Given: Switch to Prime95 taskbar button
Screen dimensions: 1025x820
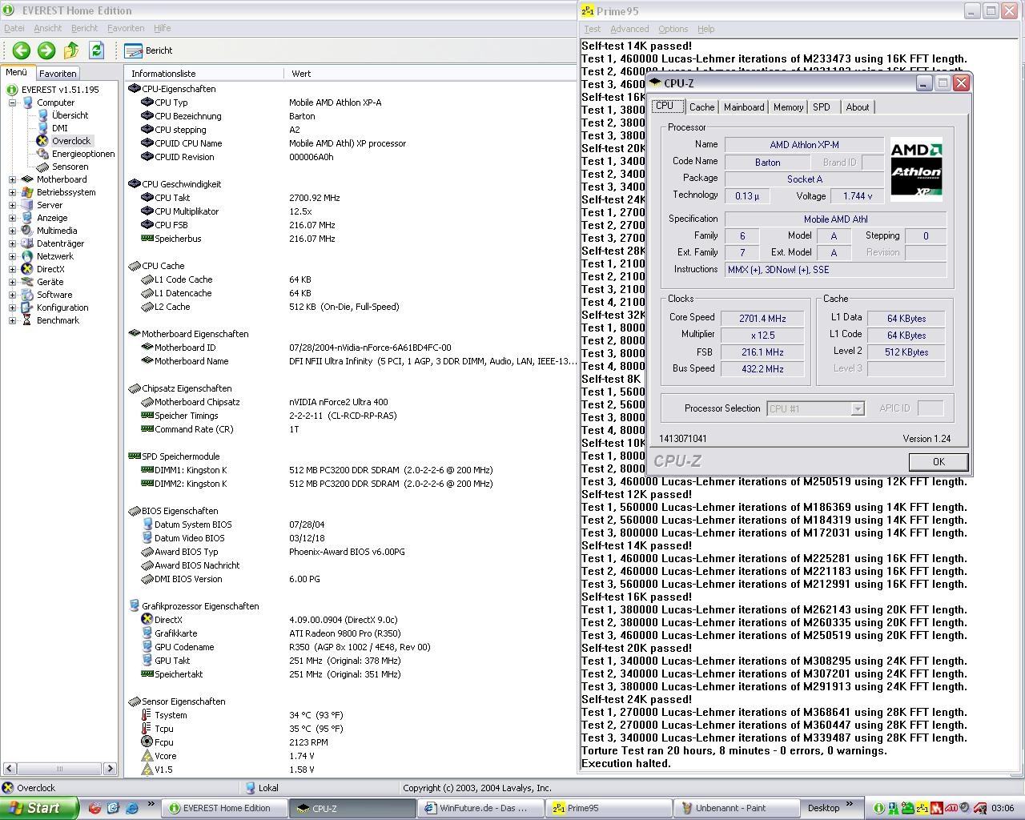Looking at the screenshot, I should pyautogui.click(x=609, y=808).
